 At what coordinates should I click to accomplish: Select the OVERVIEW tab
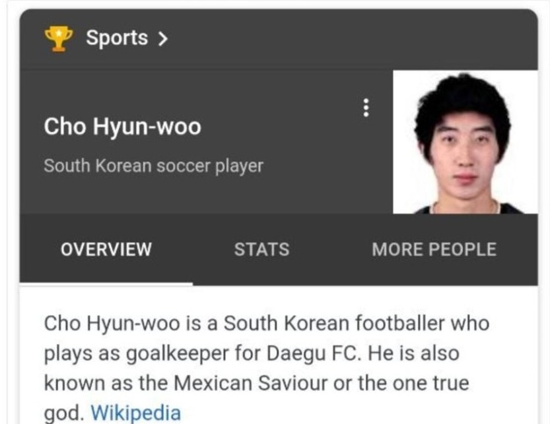pos(106,249)
